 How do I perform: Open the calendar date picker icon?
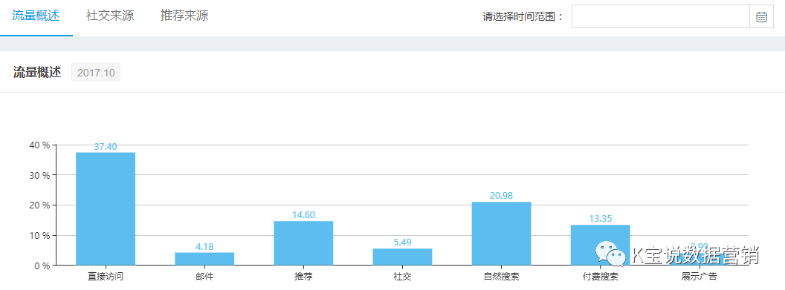coord(761,17)
